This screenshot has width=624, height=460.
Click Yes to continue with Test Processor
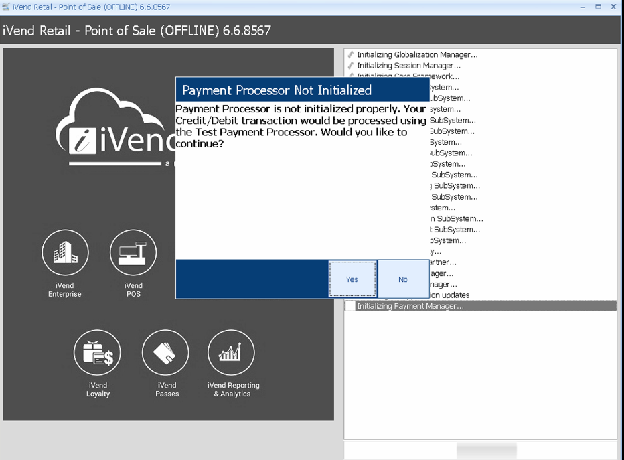coord(352,279)
